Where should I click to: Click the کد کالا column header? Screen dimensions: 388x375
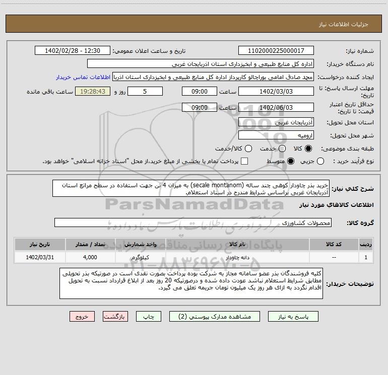point(334,244)
